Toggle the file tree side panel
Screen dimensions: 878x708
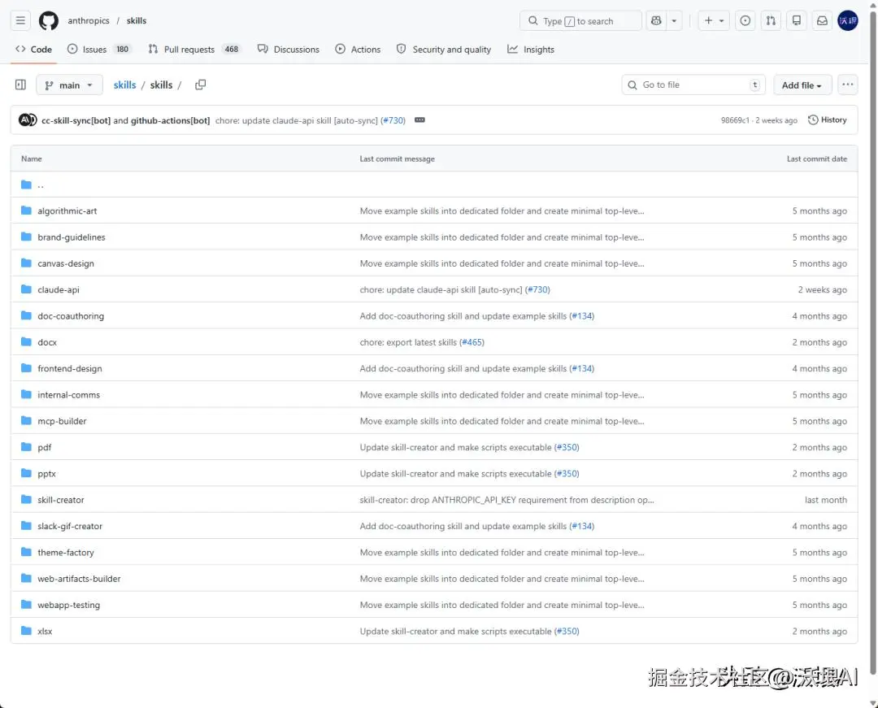pos(21,85)
